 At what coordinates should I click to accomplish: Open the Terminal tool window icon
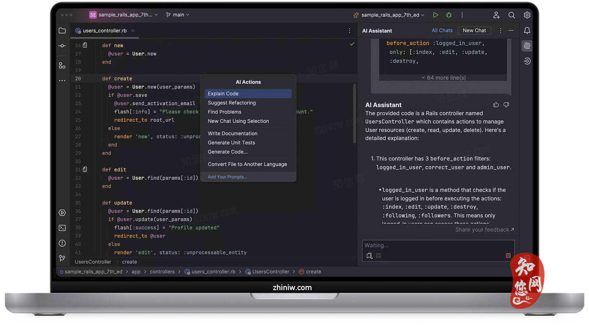pyautogui.click(x=62, y=228)
